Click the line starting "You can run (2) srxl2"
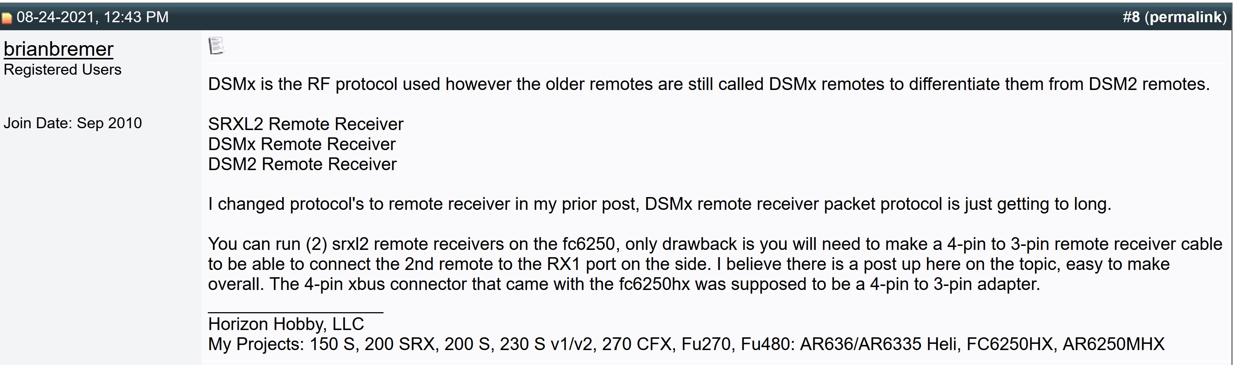 click(715, 244)
